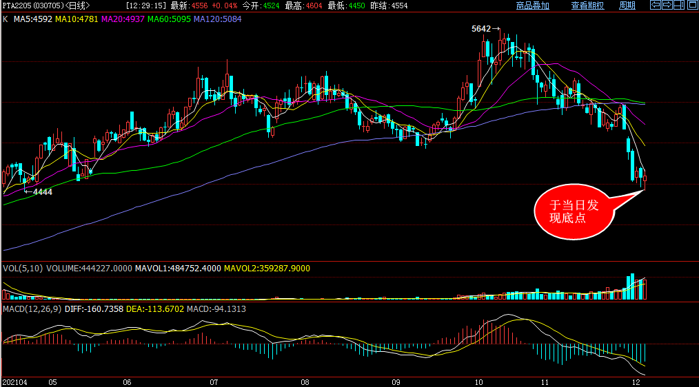699x387 pixels.
Task: Click the 最新:4556 latest price
Action: (x=190, y=6)
